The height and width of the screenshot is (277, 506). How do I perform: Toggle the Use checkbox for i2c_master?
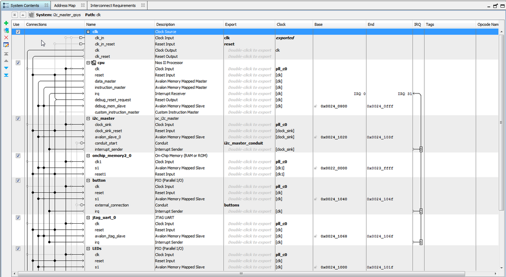pos(18,119)
